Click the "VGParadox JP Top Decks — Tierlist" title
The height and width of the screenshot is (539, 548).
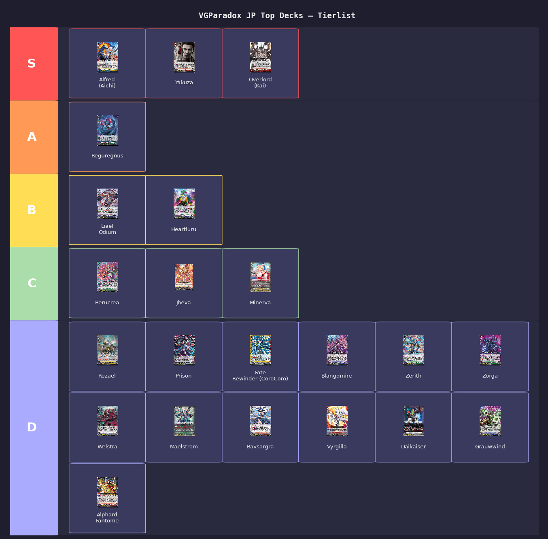277,15
